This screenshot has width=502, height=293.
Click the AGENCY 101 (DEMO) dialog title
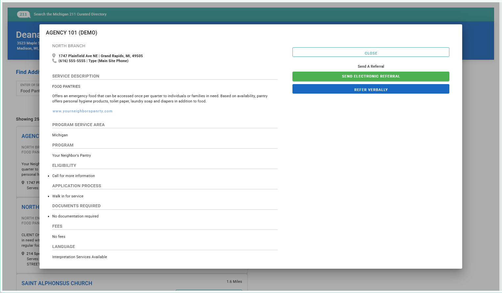tap(71, 33)
